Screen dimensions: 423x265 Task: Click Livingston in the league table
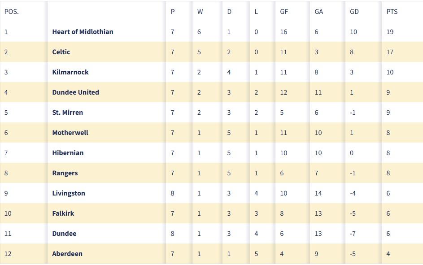pos(69,193)
